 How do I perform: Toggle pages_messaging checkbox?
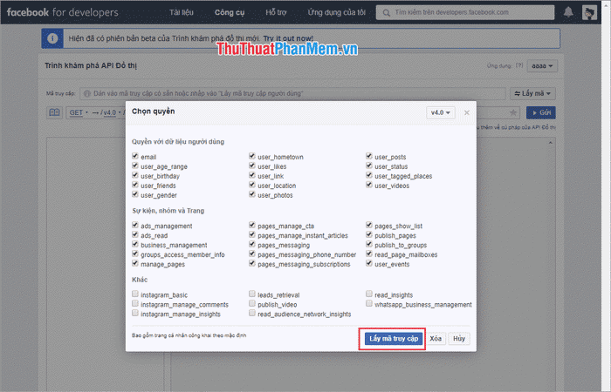(x=252, y=244)
